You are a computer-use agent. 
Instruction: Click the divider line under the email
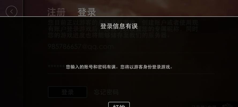(131, 53)
